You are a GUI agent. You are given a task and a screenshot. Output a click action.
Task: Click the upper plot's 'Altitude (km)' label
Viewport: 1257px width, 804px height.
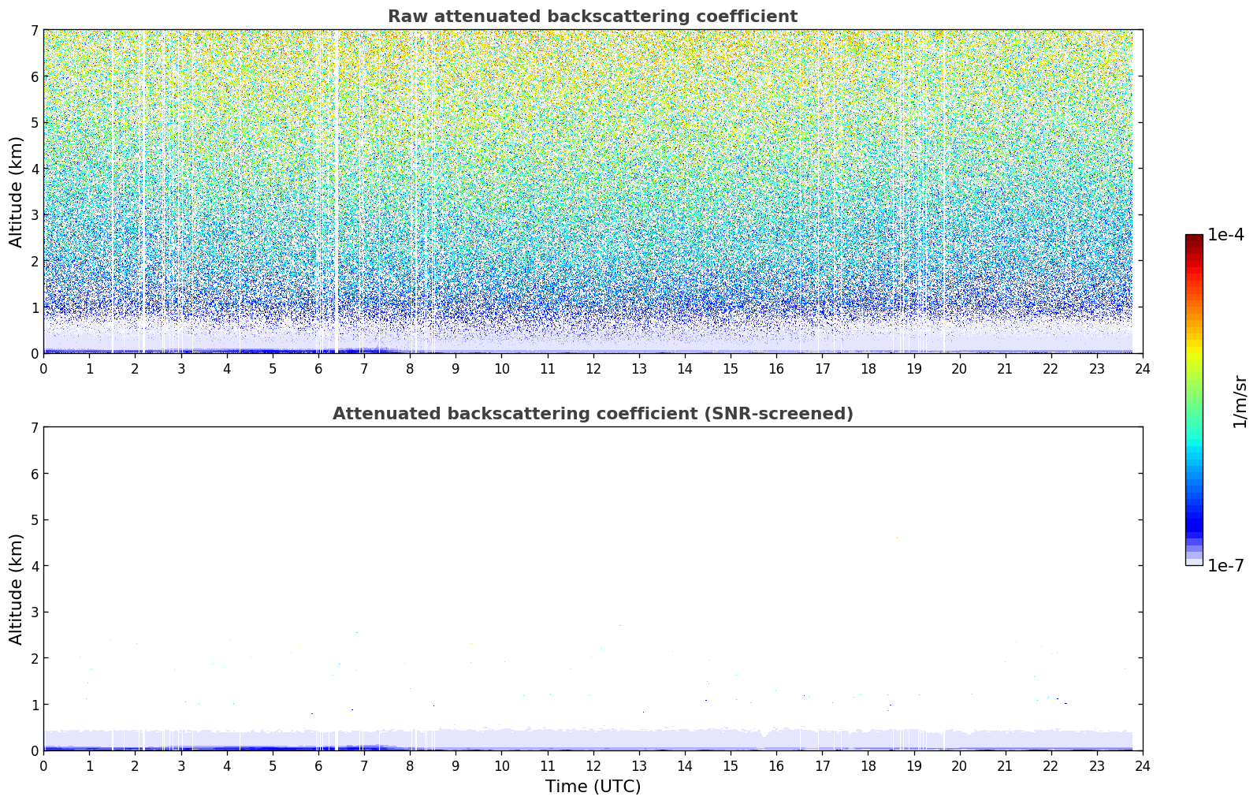pos(17,192)
